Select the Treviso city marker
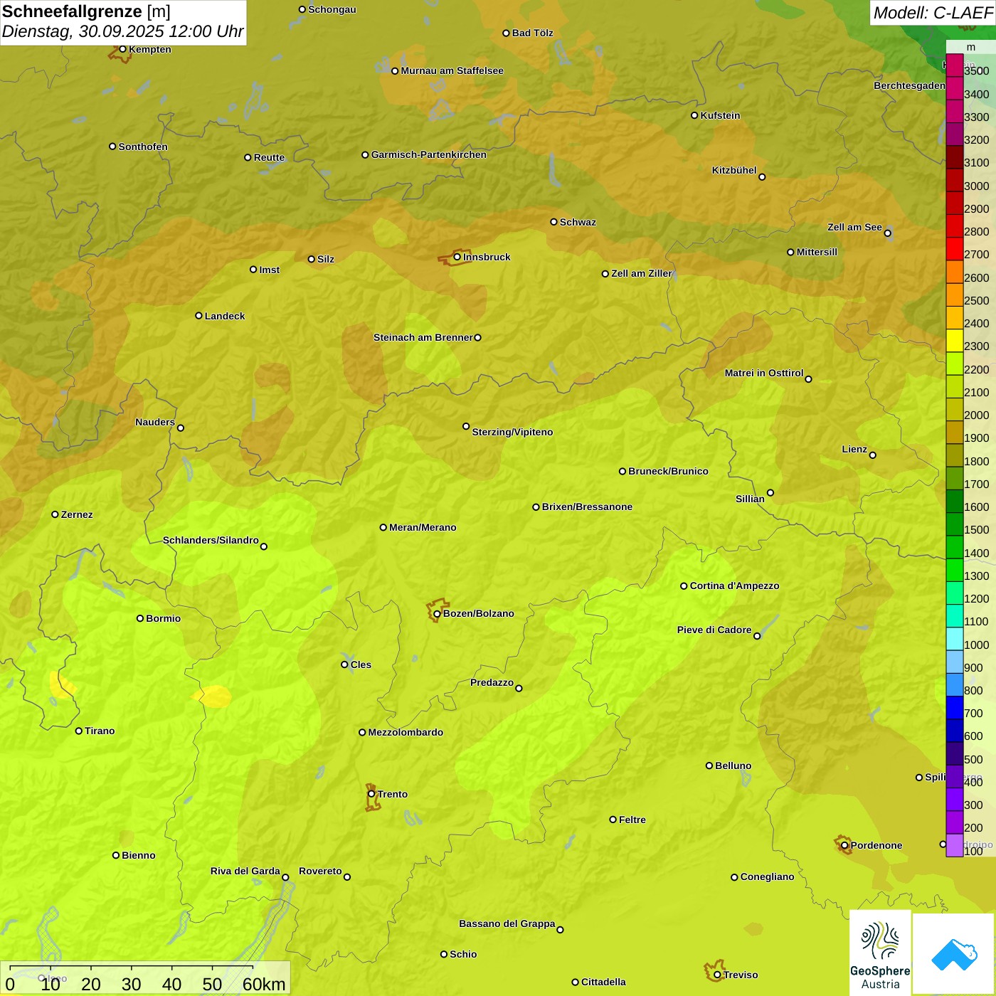996x996 pixels. 717,975
